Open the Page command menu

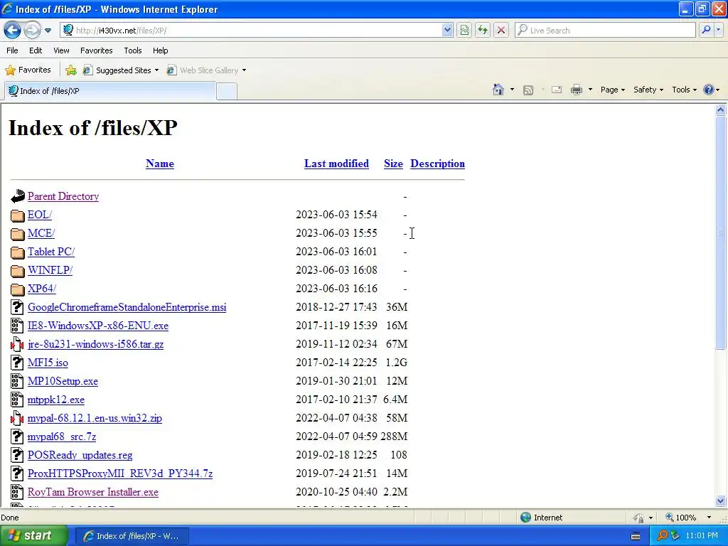612,90
